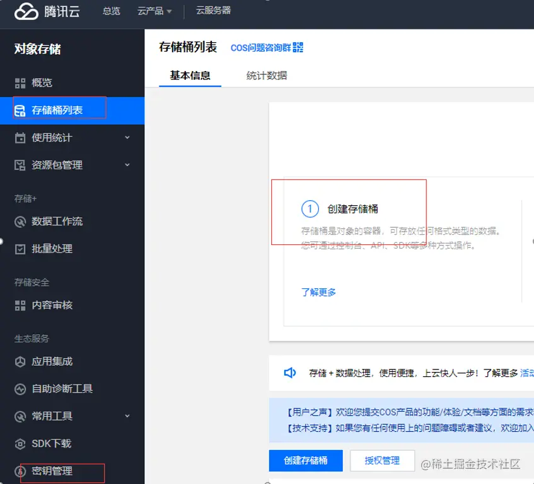Expand the 常用工具 submenu chevron
Viewport: 534px width, 484px height.
coord(127,416)
